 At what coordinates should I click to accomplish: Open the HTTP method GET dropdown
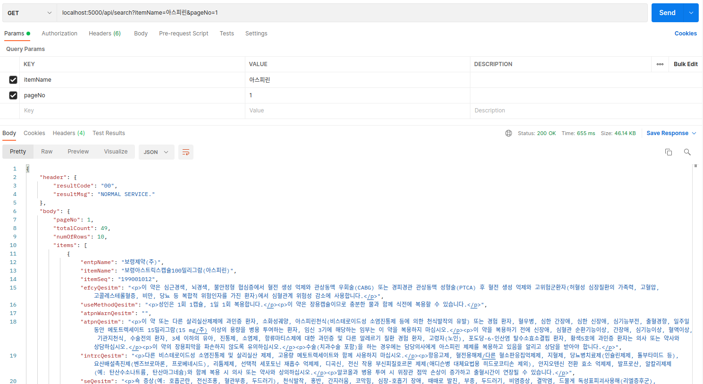point(30,13)
